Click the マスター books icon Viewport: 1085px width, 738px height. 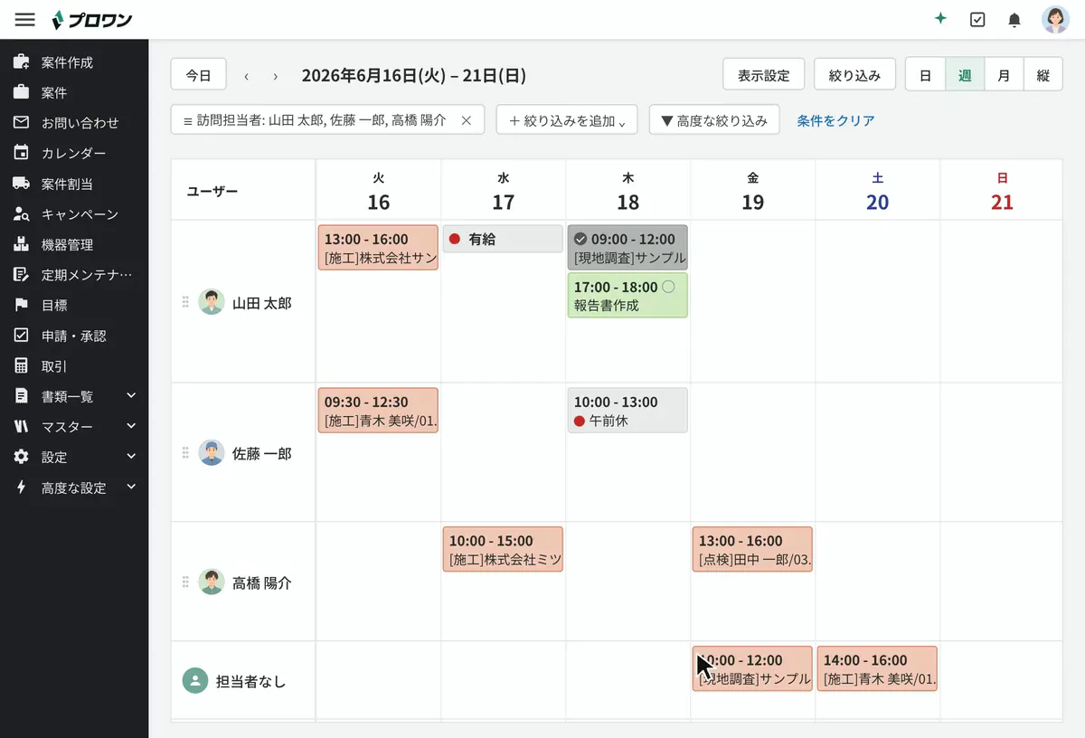pyautogui.click(x=21, y=427)
